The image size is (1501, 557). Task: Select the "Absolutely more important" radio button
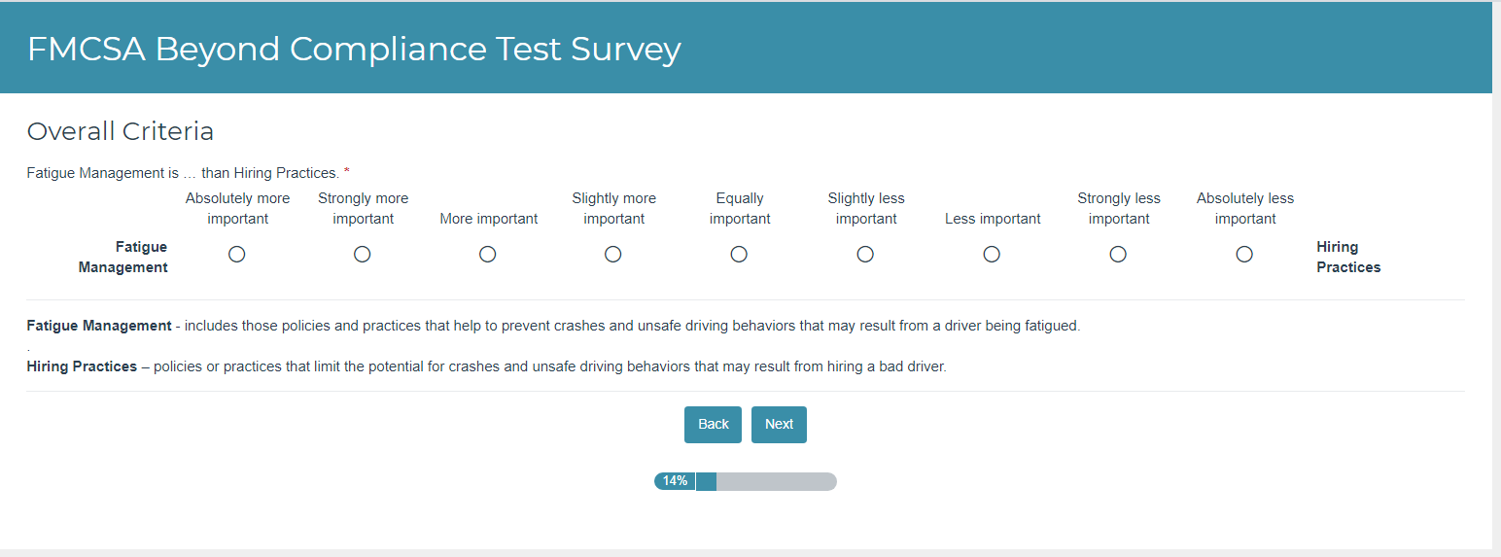(x=236, y=254)
